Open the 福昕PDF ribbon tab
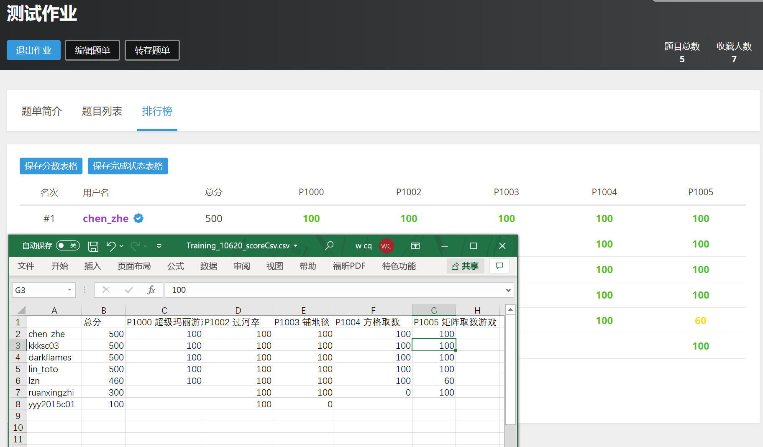Viewport: 763px width, 447px height. click(x=349, y=266)
